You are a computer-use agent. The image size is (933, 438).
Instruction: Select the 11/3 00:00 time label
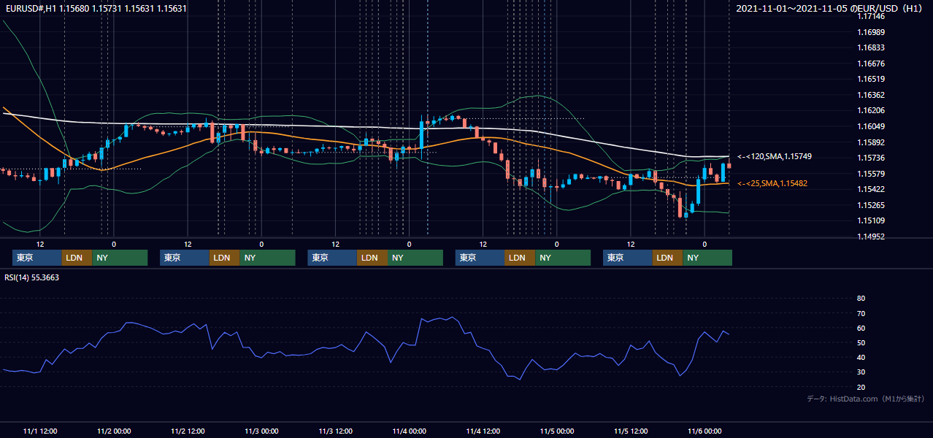coord(261,431)
